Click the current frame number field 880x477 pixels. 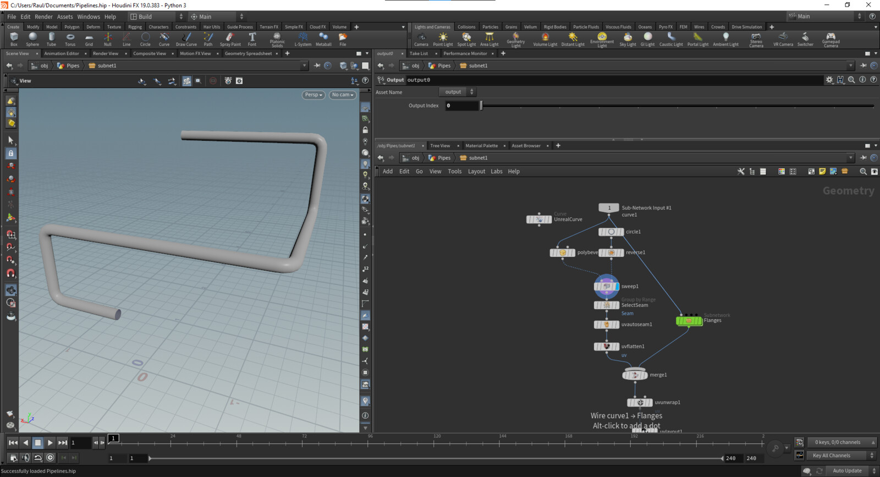click(80, 442)
